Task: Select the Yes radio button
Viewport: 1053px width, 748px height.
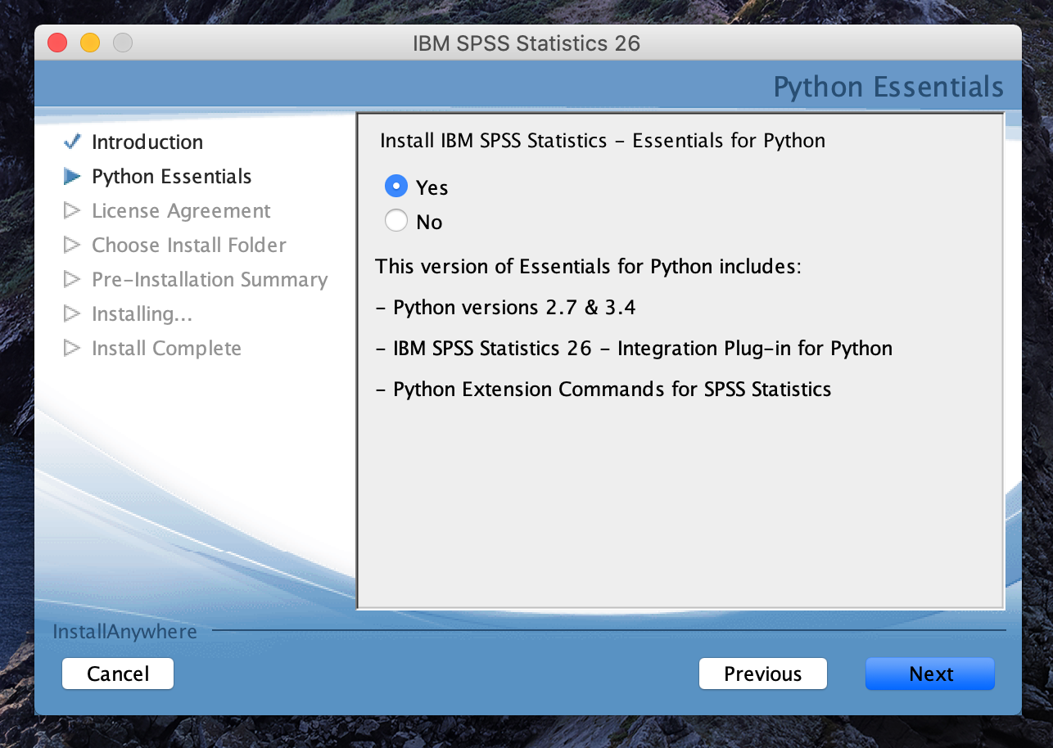Action: tap(396, 187)
